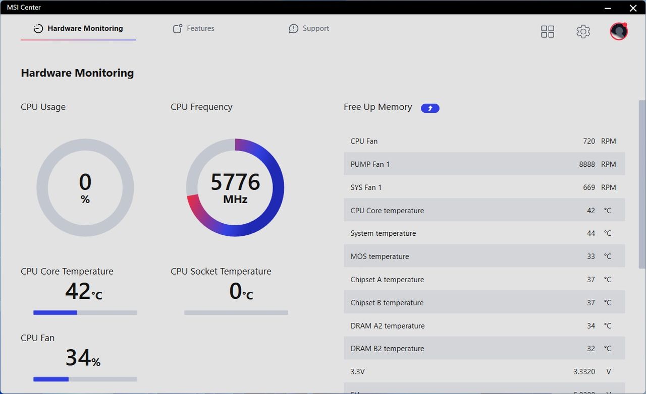The height and width of the screenshot is (394, 646).
Task: Select the CPU Core temperature list row
Action: [x=484, y=211]
